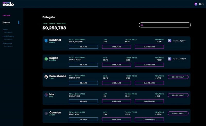Screen dimensions: 206x126
Task: Click the Persistence network name
Action: (x=58, y=76)
